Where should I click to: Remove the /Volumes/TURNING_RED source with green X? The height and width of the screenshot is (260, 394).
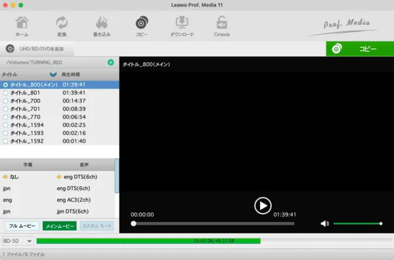(x=110, y=62)
